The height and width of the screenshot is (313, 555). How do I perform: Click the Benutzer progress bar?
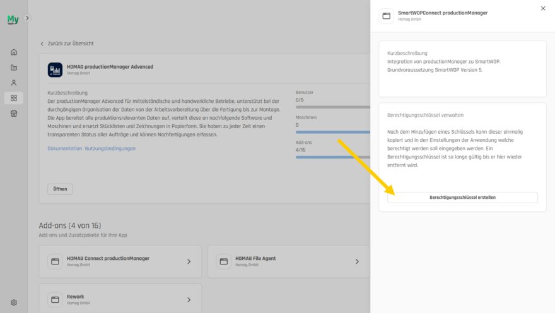click(333, 107)
